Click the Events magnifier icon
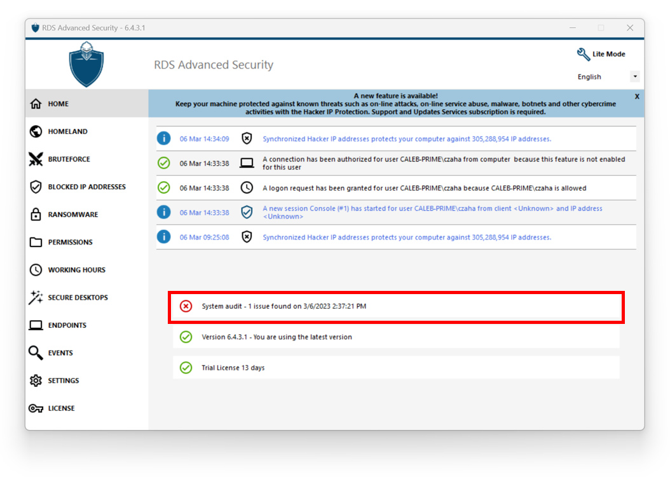This screenshot has width=670, height=477. (36, 353)
